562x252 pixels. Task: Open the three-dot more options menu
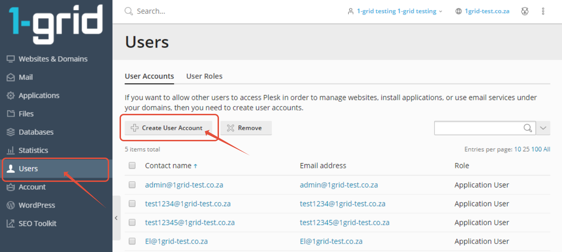[543, 11]
